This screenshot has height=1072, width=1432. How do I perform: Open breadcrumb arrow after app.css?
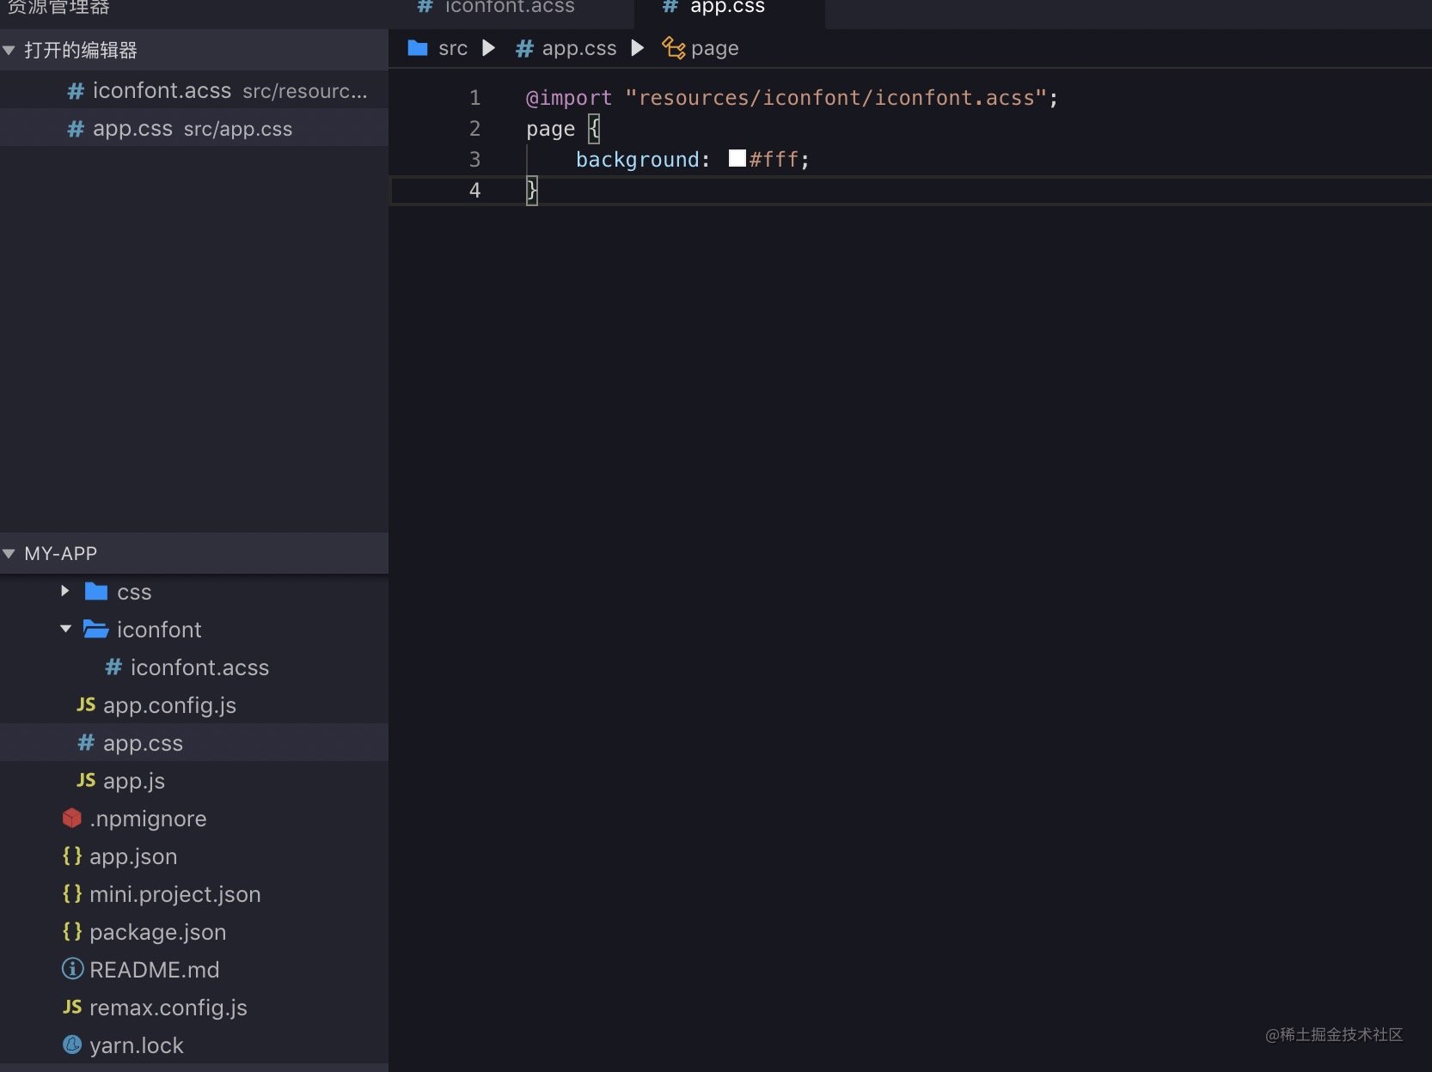tap(638, 48)
